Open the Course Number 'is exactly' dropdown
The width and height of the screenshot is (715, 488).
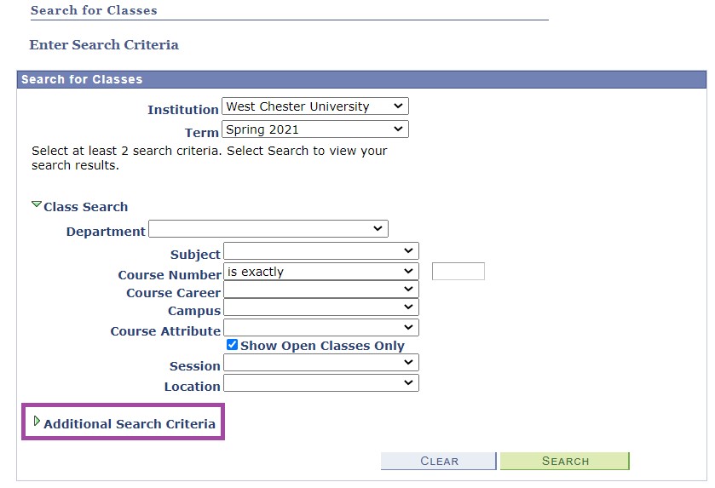point(321,271)
